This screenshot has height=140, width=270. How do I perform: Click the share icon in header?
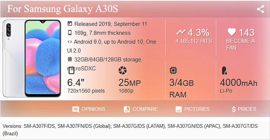(260, 9)
